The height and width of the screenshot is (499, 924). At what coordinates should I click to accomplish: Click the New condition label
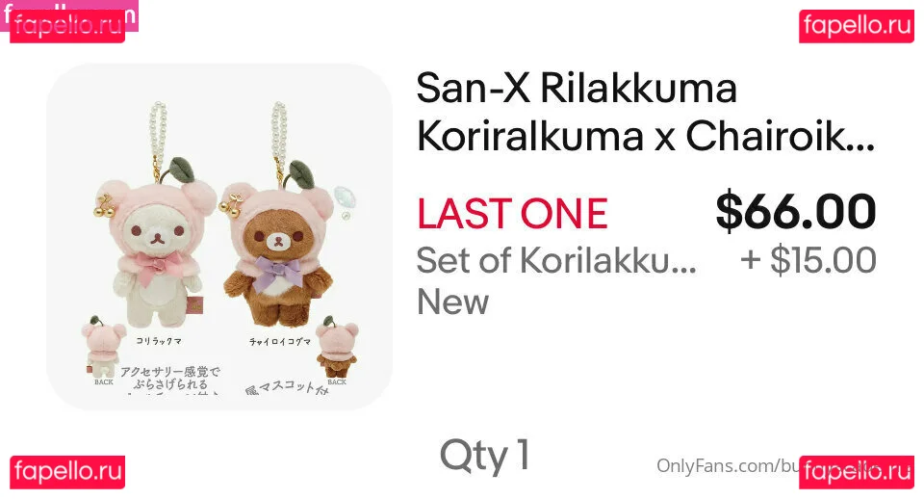[452, 302]
